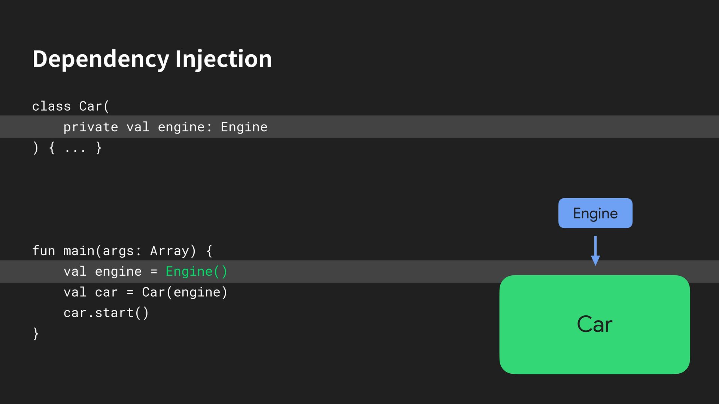The width and height of the screenshot is (719, 404).
Task: Click "Car(" in the class declaration
Action: (94, 107)
